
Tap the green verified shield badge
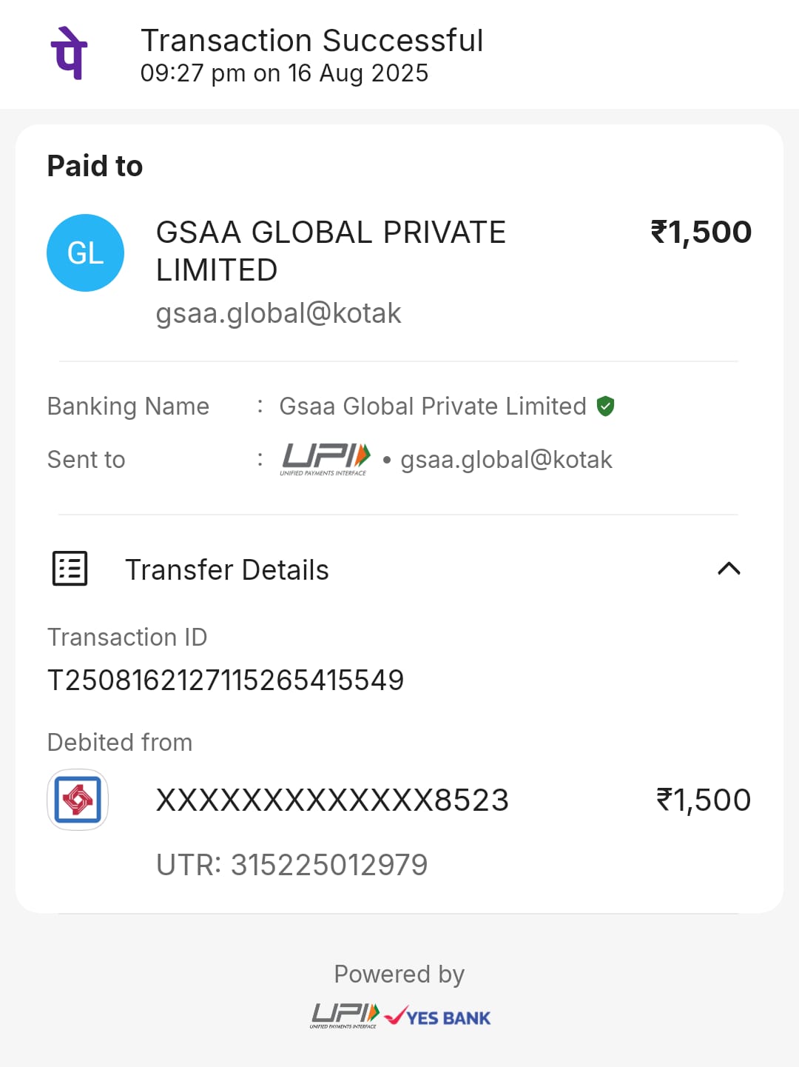click(606, 407)
